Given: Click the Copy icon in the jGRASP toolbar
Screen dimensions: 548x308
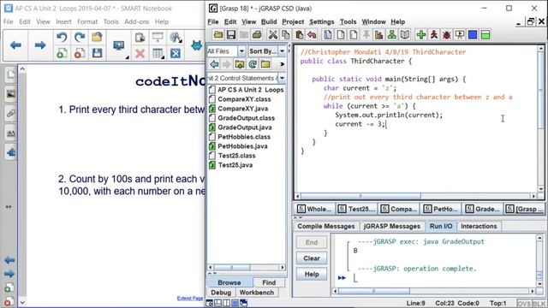Looking at the screenshot, I should 285,34.
